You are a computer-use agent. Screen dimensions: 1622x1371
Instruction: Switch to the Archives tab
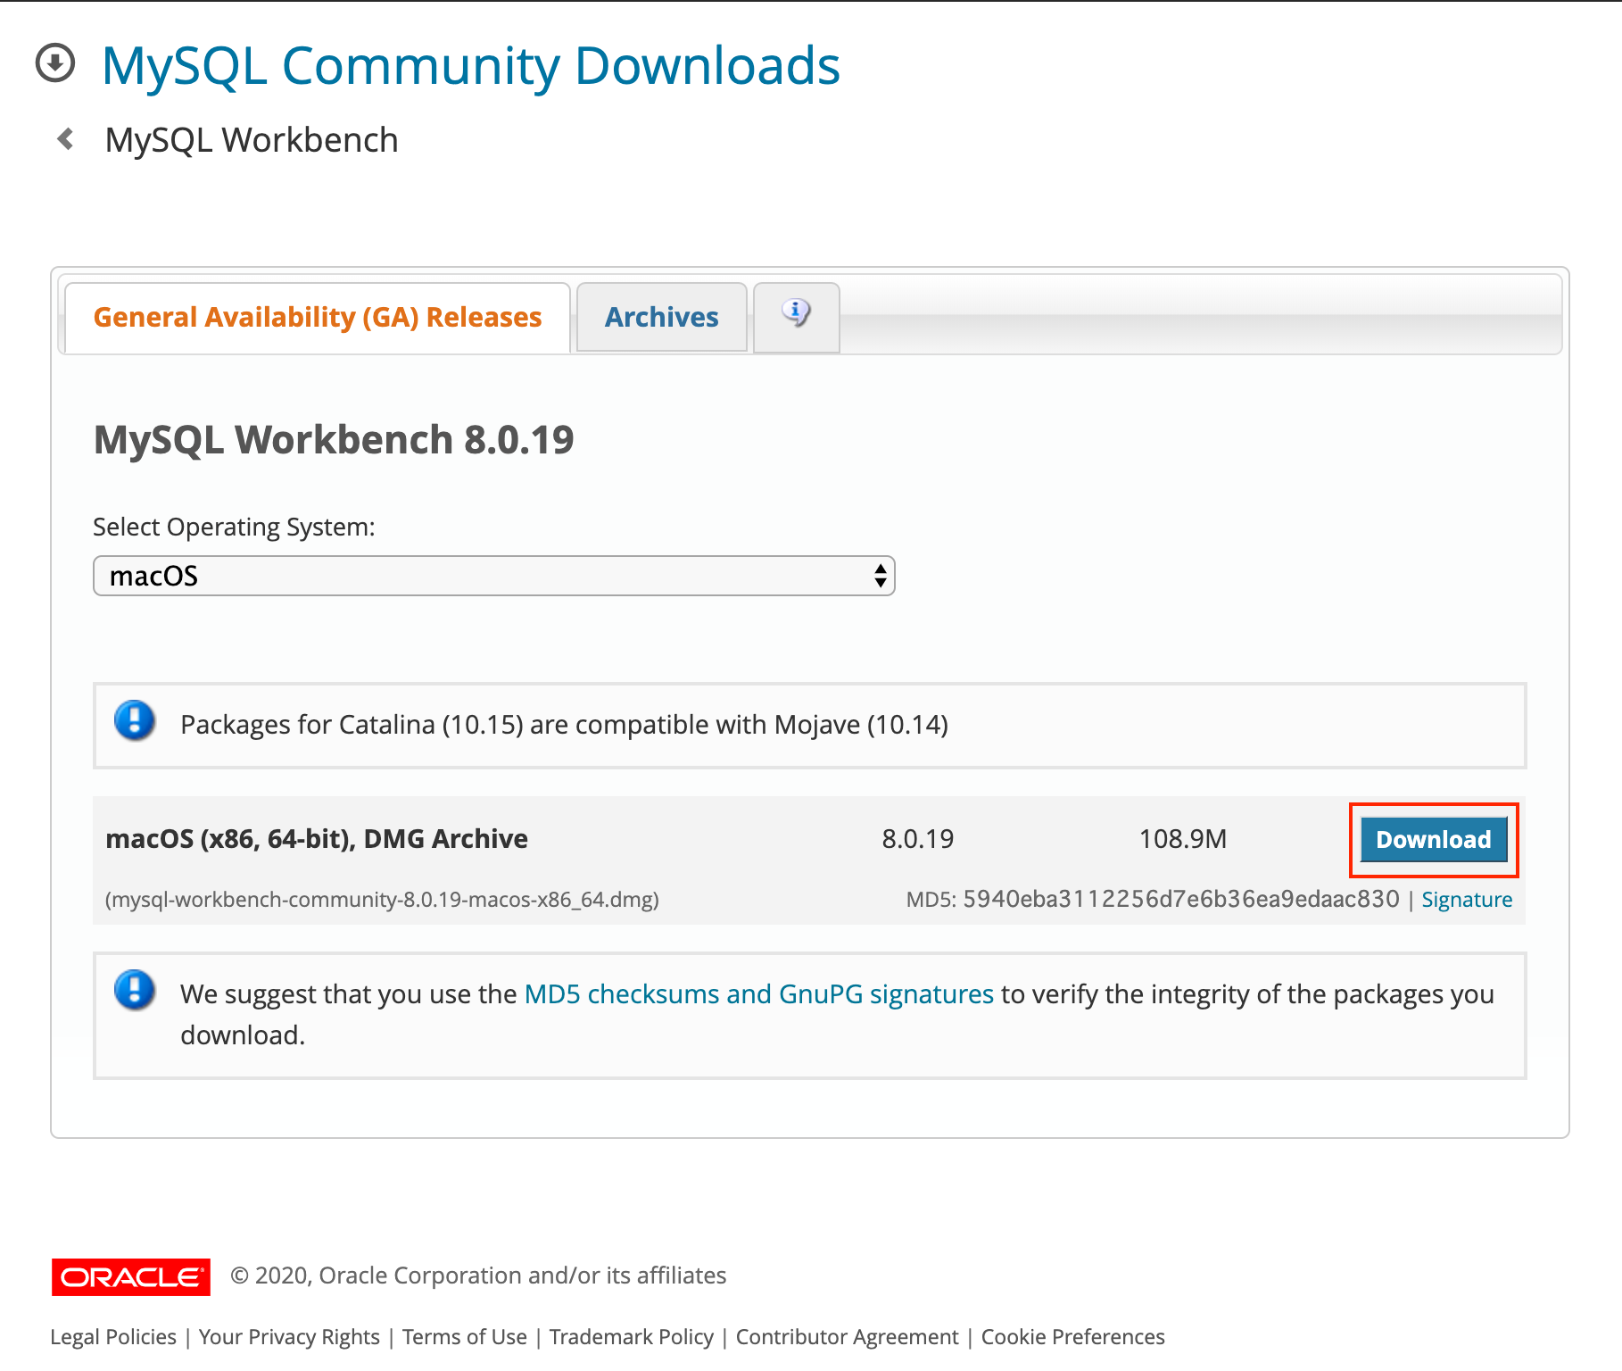point(661,318)
